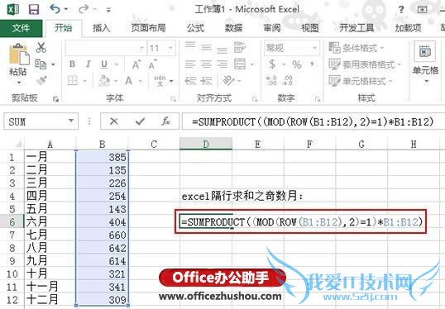Switch to the 页面布局 tab
This screenshot has width=445, height=309.
[148, 28]
